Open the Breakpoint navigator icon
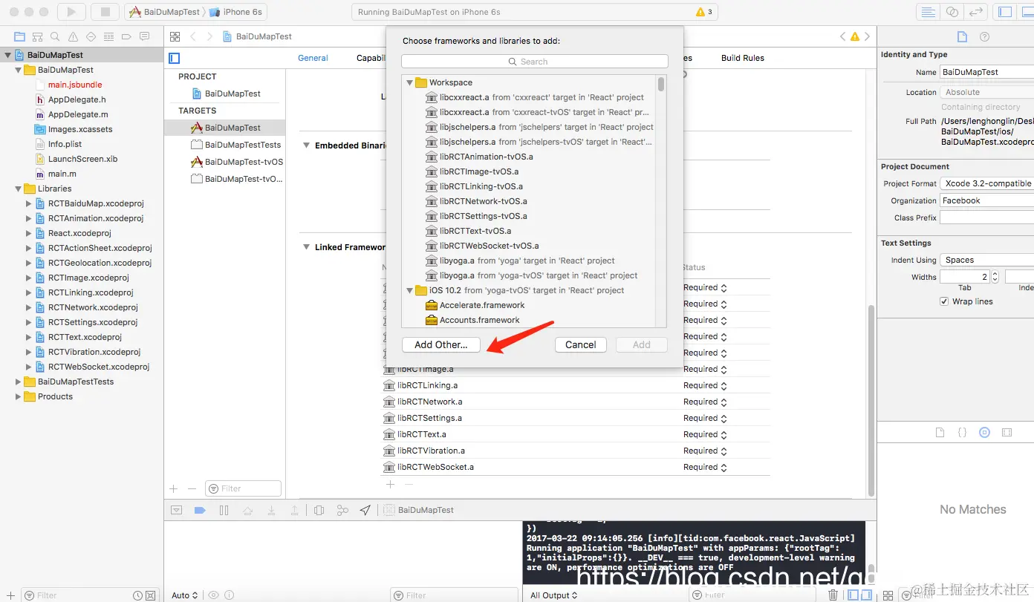This screenshot has width=1034, height=602. point(126,36)
